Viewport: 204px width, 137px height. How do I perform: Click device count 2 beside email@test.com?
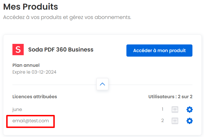(163, 120)
